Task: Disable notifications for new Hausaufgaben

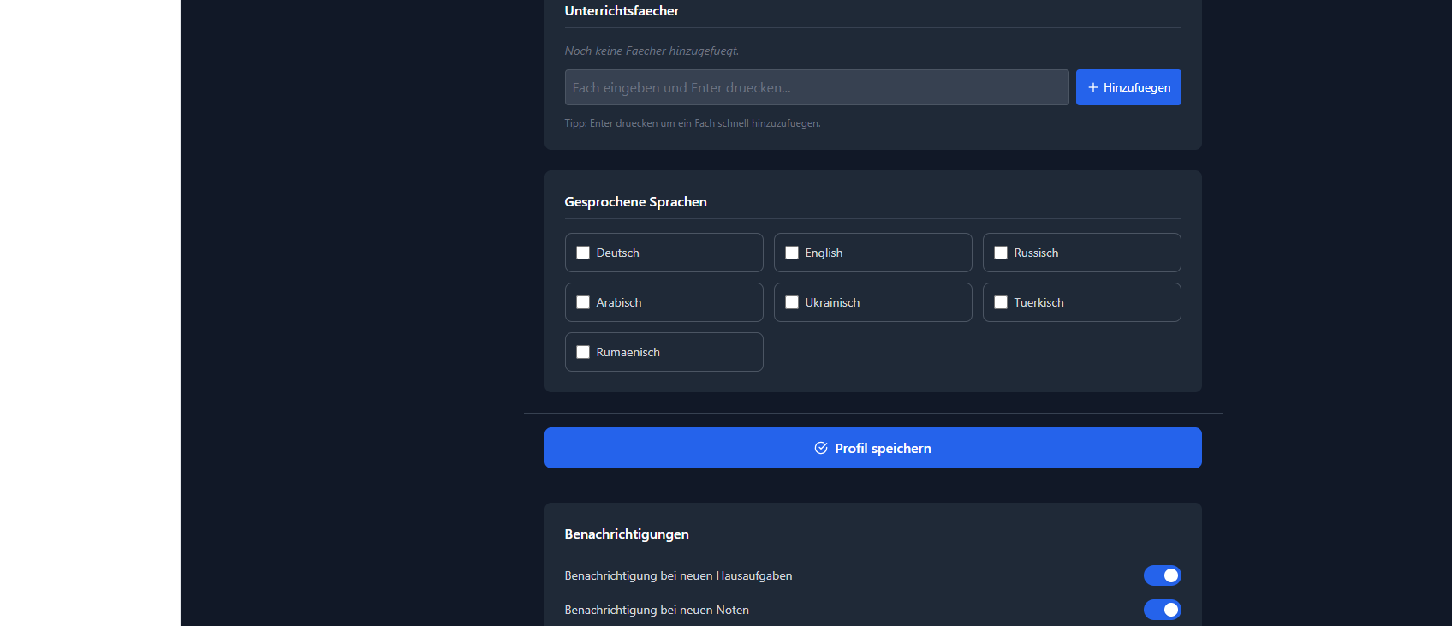Action: pos(1162,575)
